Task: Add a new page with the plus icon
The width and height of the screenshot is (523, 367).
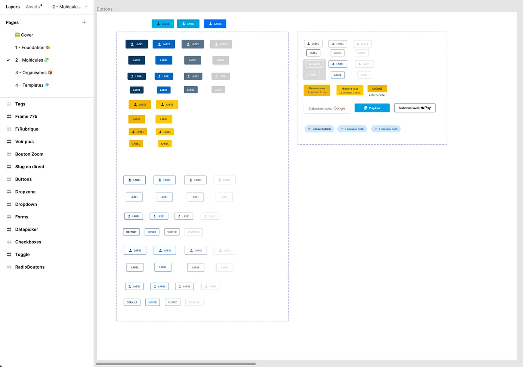Action: (x=84, y=22)
